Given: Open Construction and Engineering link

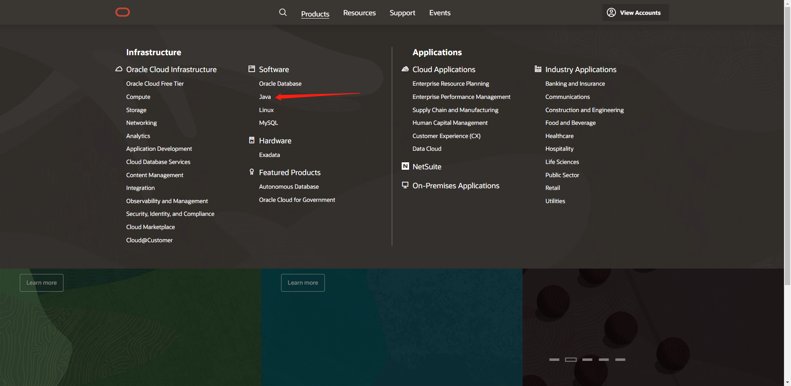Looking at the screenshot, I should [585, 110].
